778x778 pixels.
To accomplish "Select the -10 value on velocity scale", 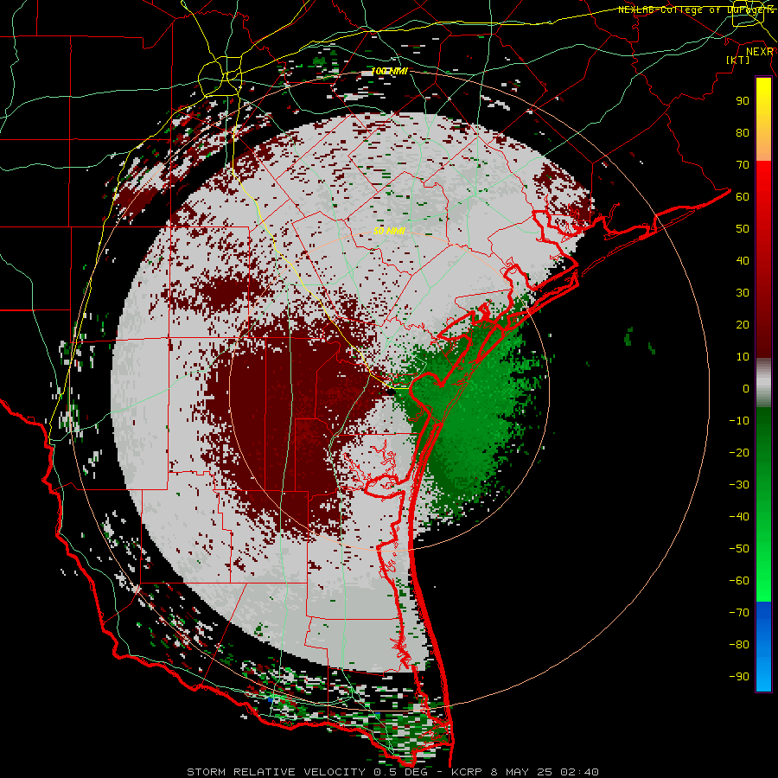I will click(x=739, y=421).
